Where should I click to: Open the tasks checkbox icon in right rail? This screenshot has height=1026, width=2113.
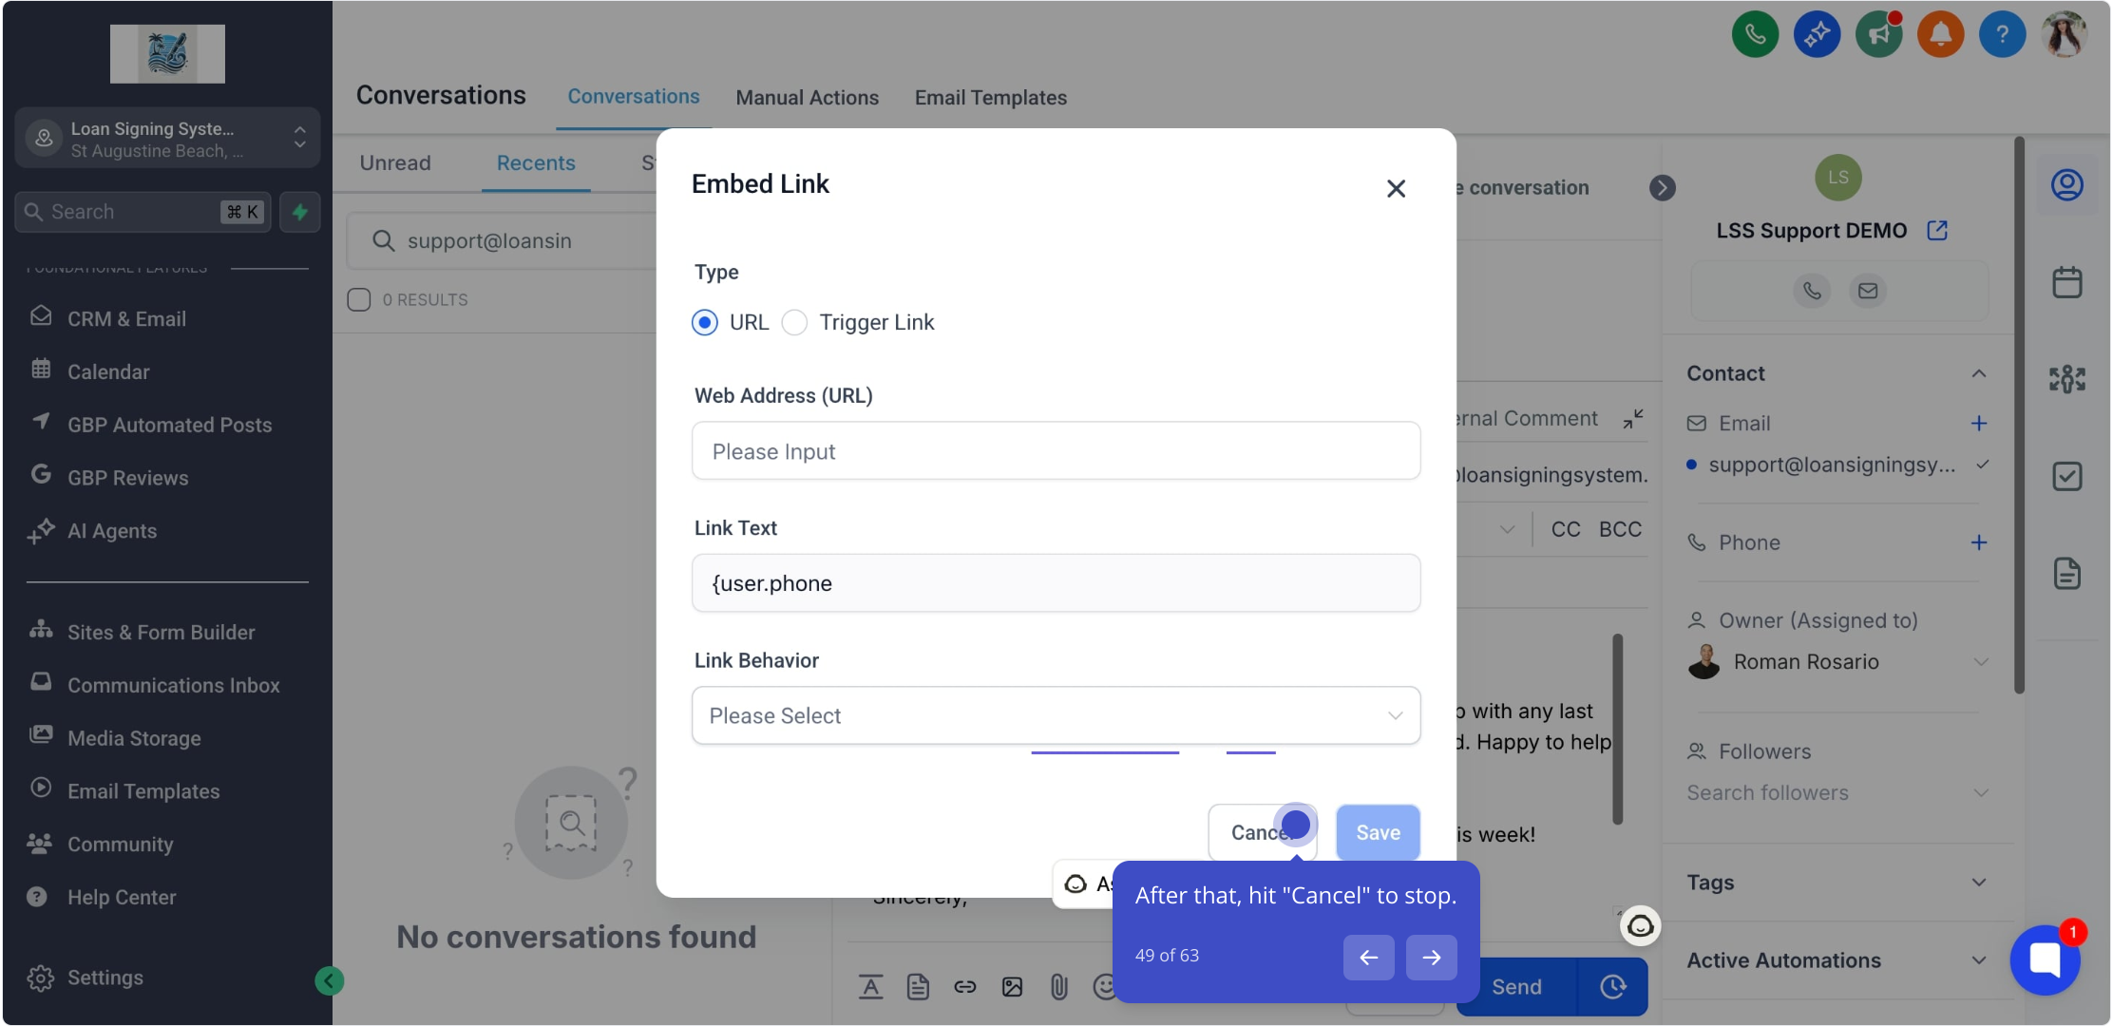pyautogui.click(x=2067, y=476)
